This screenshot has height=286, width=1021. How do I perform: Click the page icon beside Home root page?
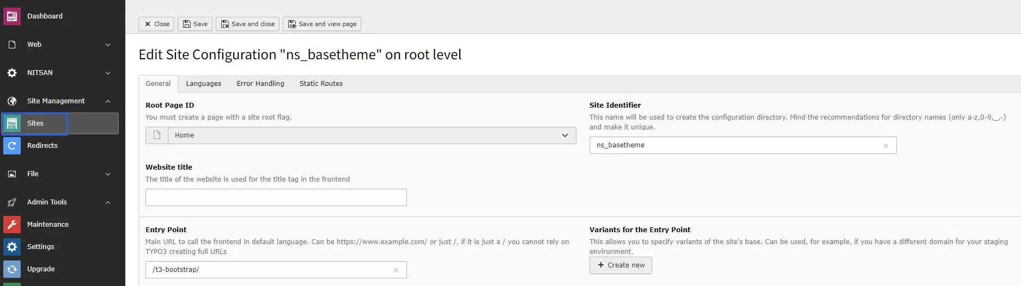[x=157, y=135]
